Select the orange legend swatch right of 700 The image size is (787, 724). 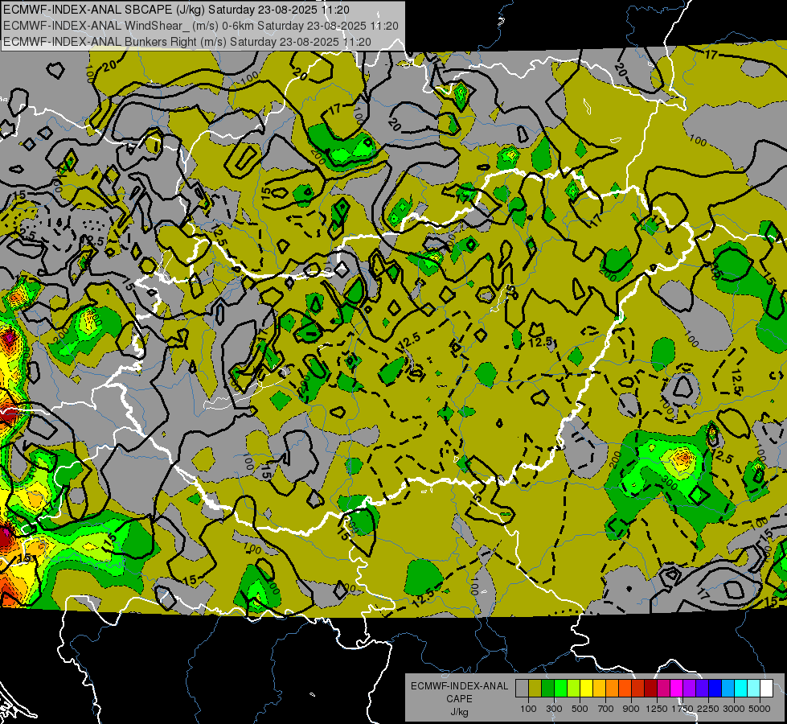pyautogui.click(x=613, y=689)
